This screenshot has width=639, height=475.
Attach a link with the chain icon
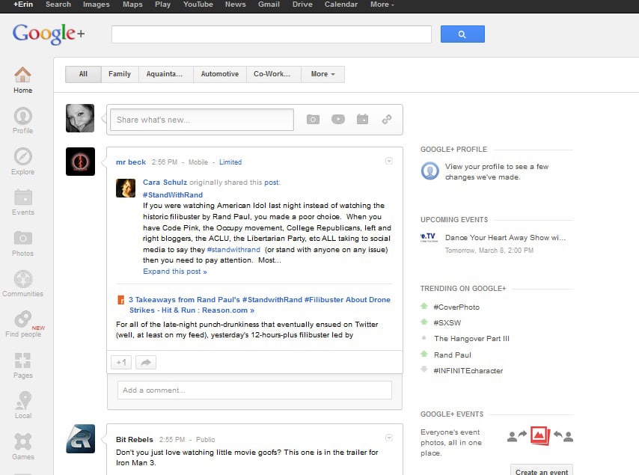(x=387, y=119)
